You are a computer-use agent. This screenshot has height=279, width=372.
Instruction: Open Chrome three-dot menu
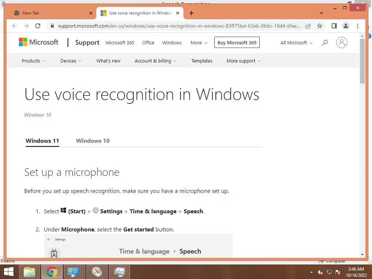click(x=357, y=26)
